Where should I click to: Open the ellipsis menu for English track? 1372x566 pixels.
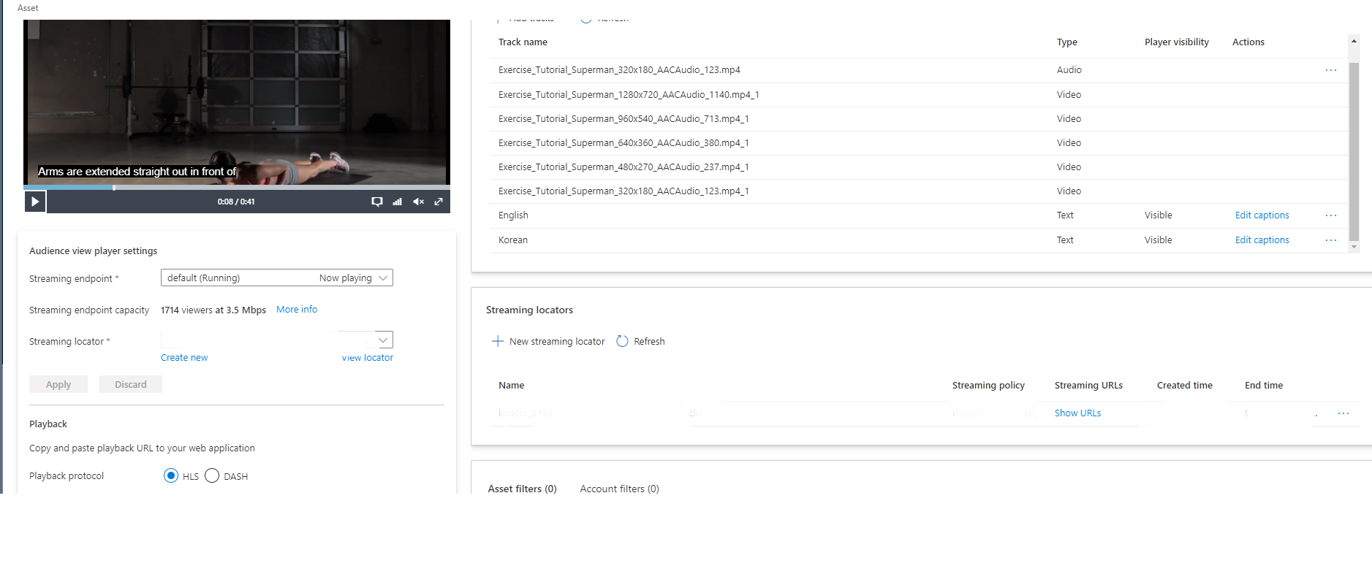click(1330, 215)
